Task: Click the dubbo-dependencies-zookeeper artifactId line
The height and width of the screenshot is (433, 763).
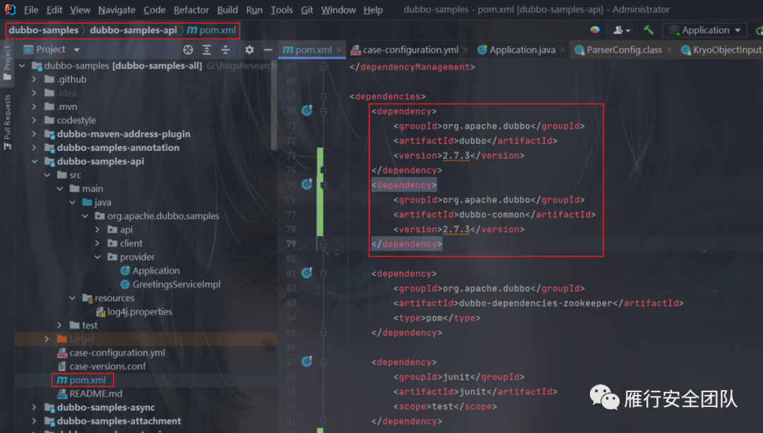Action: coord(538,303)
